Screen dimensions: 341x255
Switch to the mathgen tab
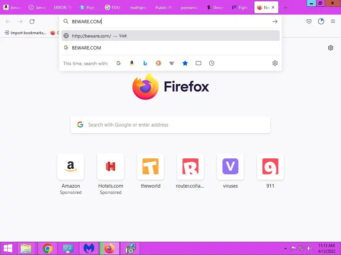click(x=139, y=8)
